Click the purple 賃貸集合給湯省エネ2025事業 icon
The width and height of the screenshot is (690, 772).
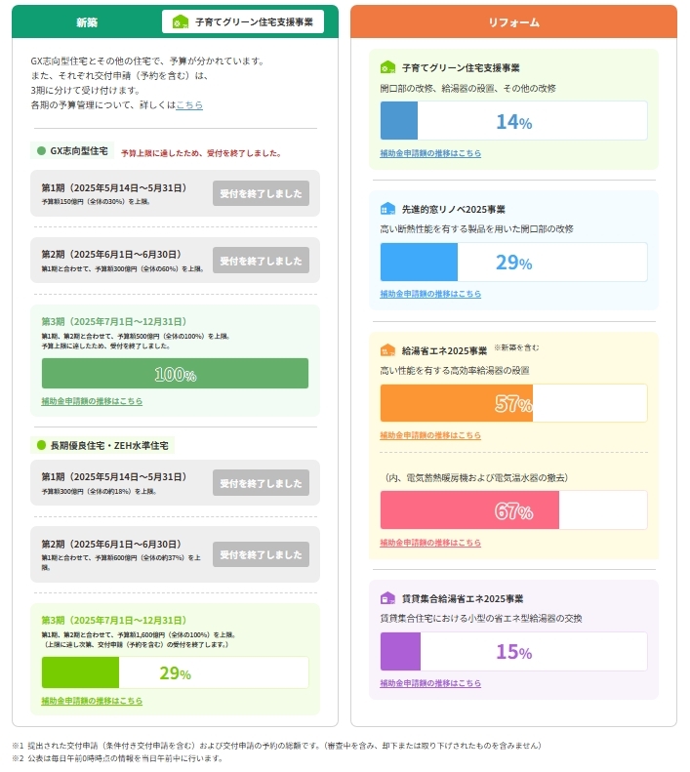click(x=387, y=598)
